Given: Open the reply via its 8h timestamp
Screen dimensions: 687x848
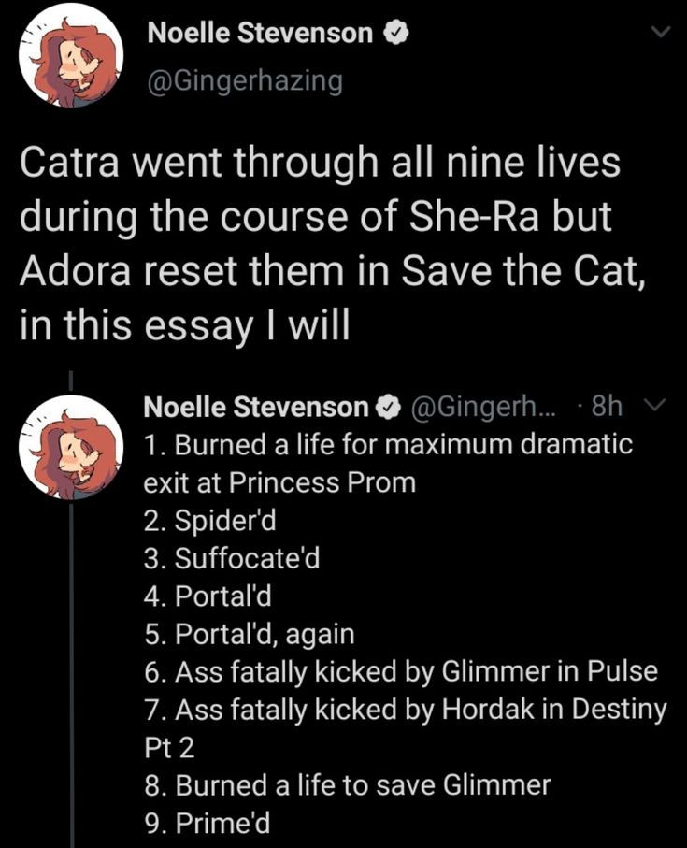Looking at the screenshot, I should click(x=607, y=407).
